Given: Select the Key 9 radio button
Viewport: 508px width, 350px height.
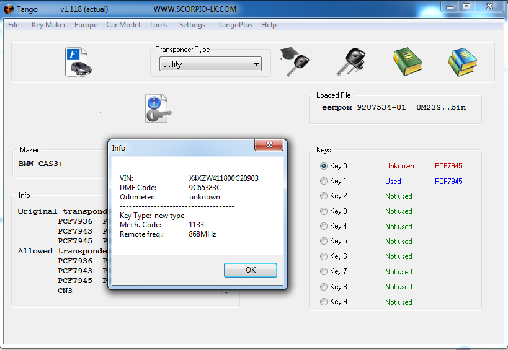Looking at the screenshot, I should pyautogui.click(x=323, y=302).
